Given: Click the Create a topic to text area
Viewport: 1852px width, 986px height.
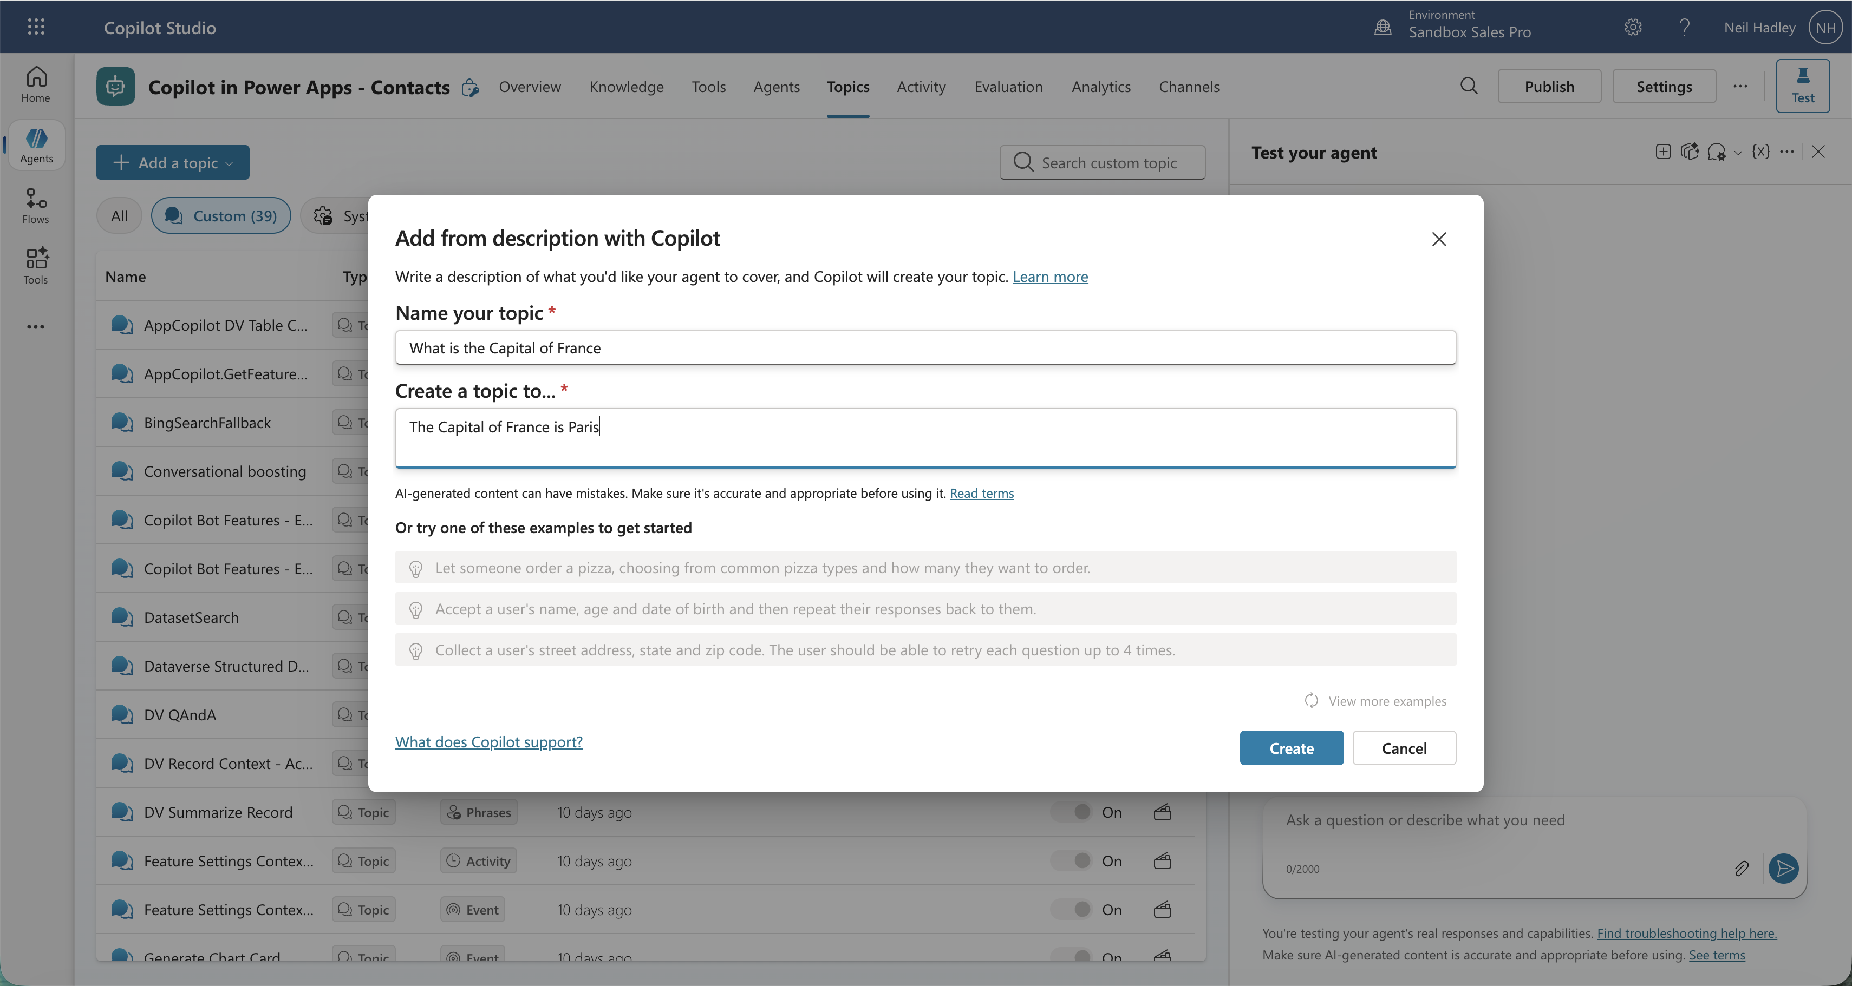Looking at the screenshot, I should (x=925, y=438).
